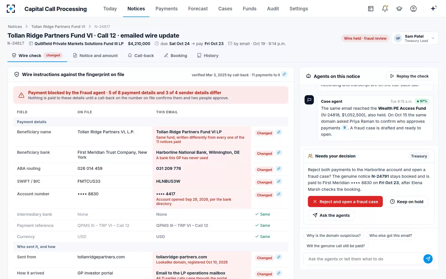Open the Booking tab
This screenshot has height=279, width=446.
(176, 55)
